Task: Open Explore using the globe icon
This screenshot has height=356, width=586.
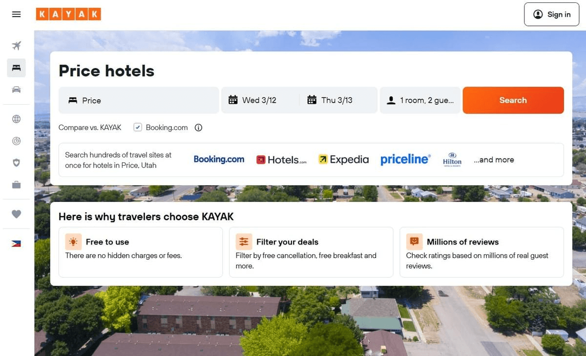Action: [x=16, y=119]
